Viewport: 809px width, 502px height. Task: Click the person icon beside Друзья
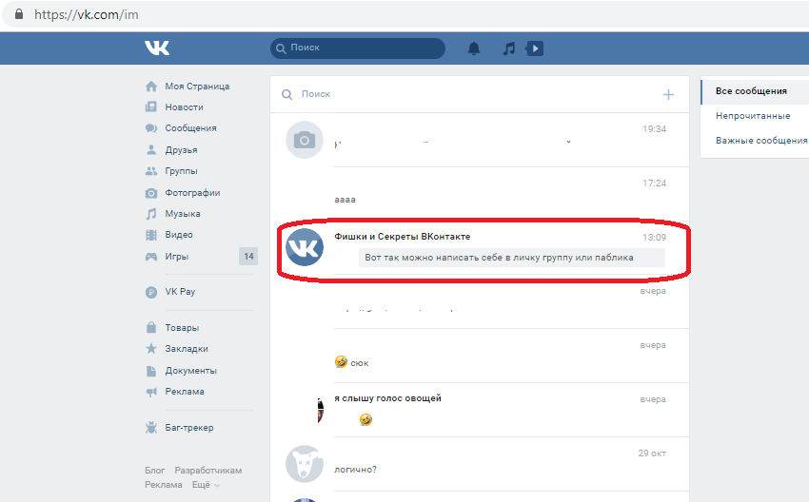(x=151, y=149)
